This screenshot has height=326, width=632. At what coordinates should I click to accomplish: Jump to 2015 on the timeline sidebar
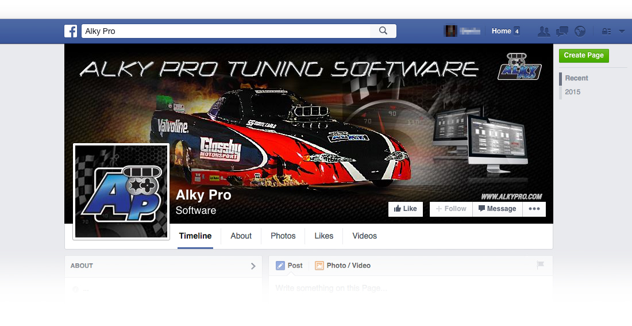click(x=572, y=92)
